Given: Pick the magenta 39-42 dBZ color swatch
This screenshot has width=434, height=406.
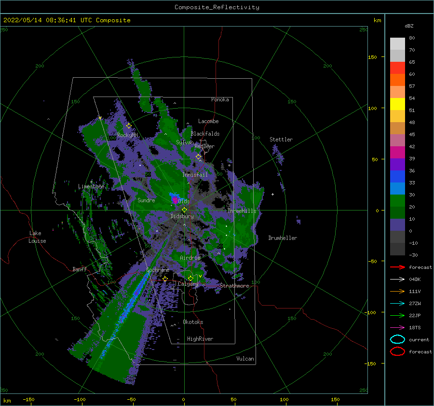Looking at the screenshot, I should 397,153.
